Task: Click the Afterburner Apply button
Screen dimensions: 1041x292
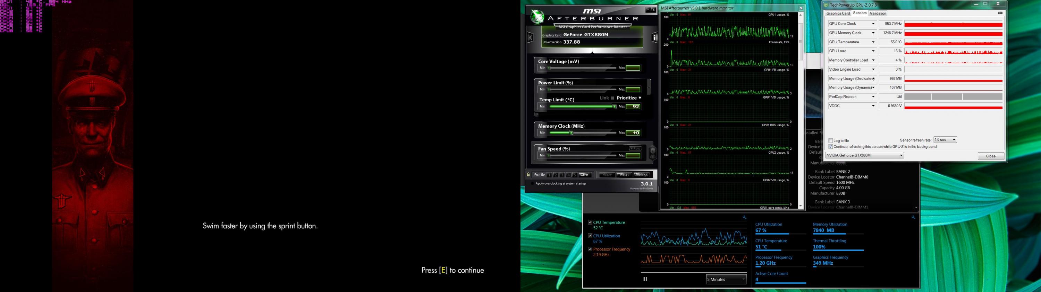Action: 607,175
